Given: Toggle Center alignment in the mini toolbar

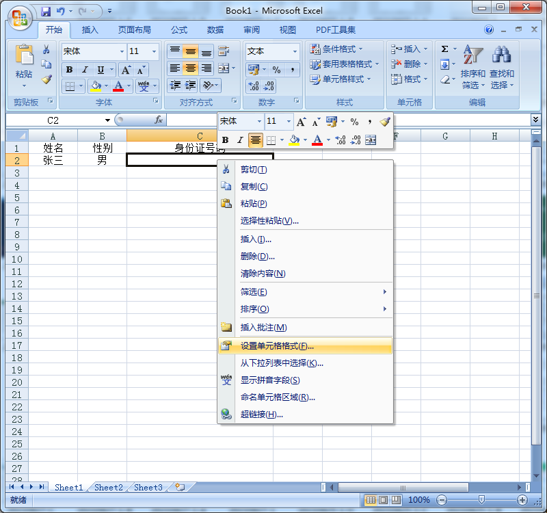Looking at the screenshot, I should (x=255, y=140).
